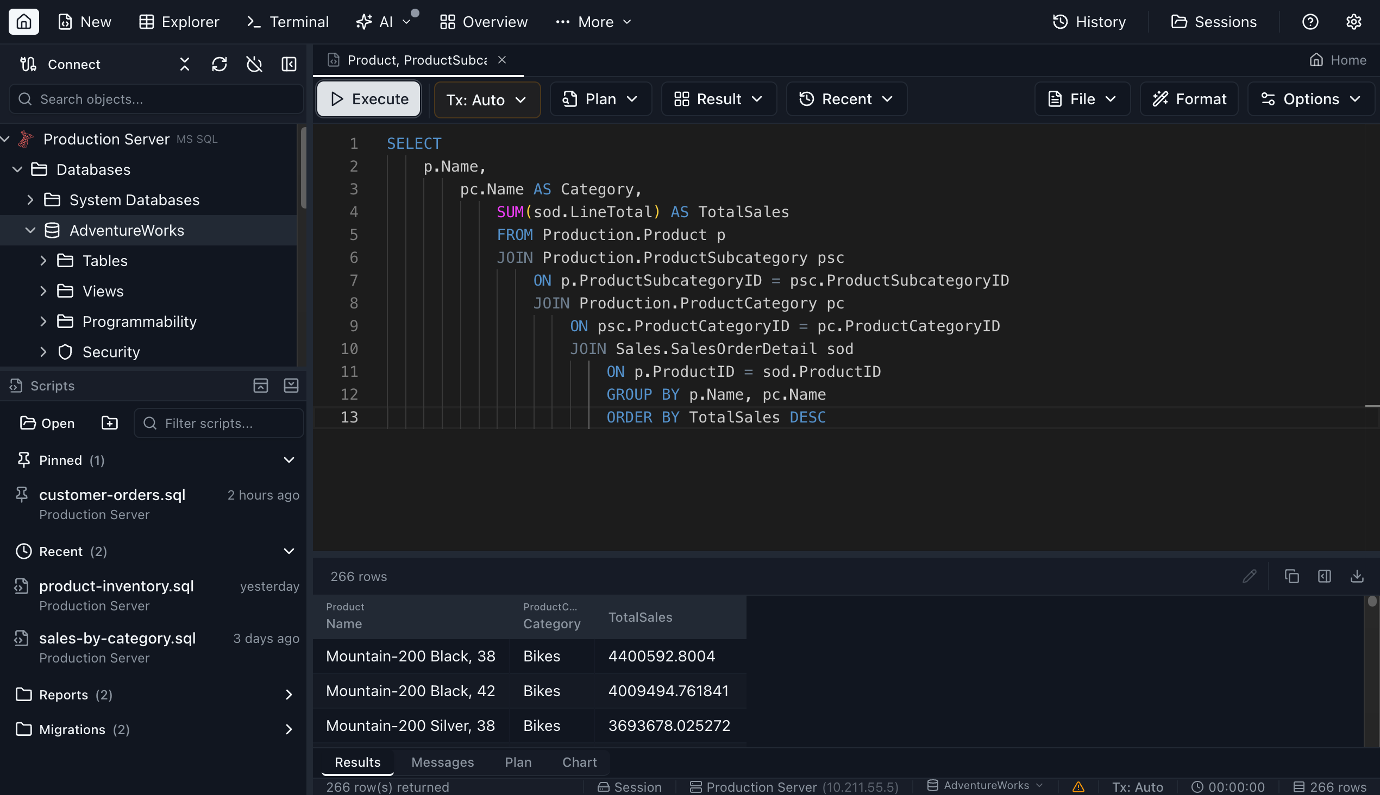This screenshot has width=1380, height=795.
Task: Open a new SQL editor with the New icon
Action: click(84, 21)
